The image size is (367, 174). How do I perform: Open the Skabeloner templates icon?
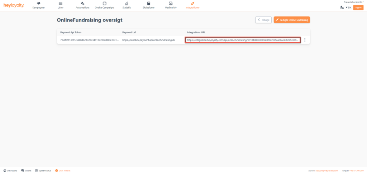pyautogui.click(x=148, y=4)
